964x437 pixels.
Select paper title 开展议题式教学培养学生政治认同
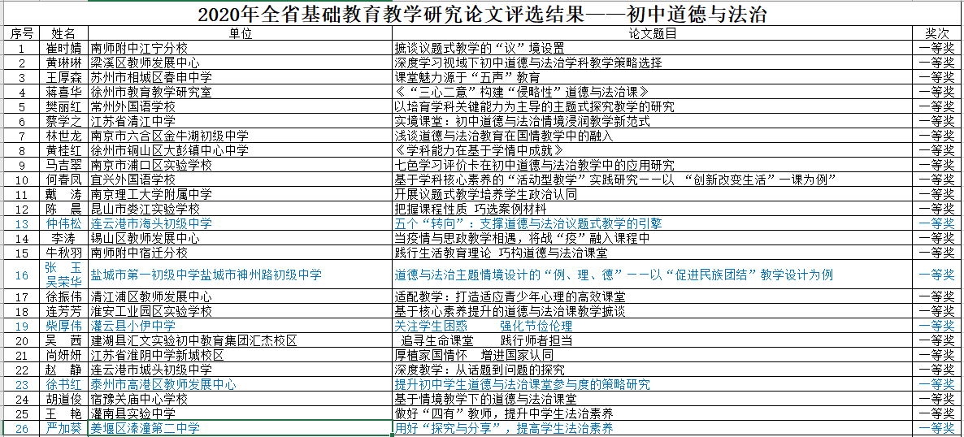(485, 194)
